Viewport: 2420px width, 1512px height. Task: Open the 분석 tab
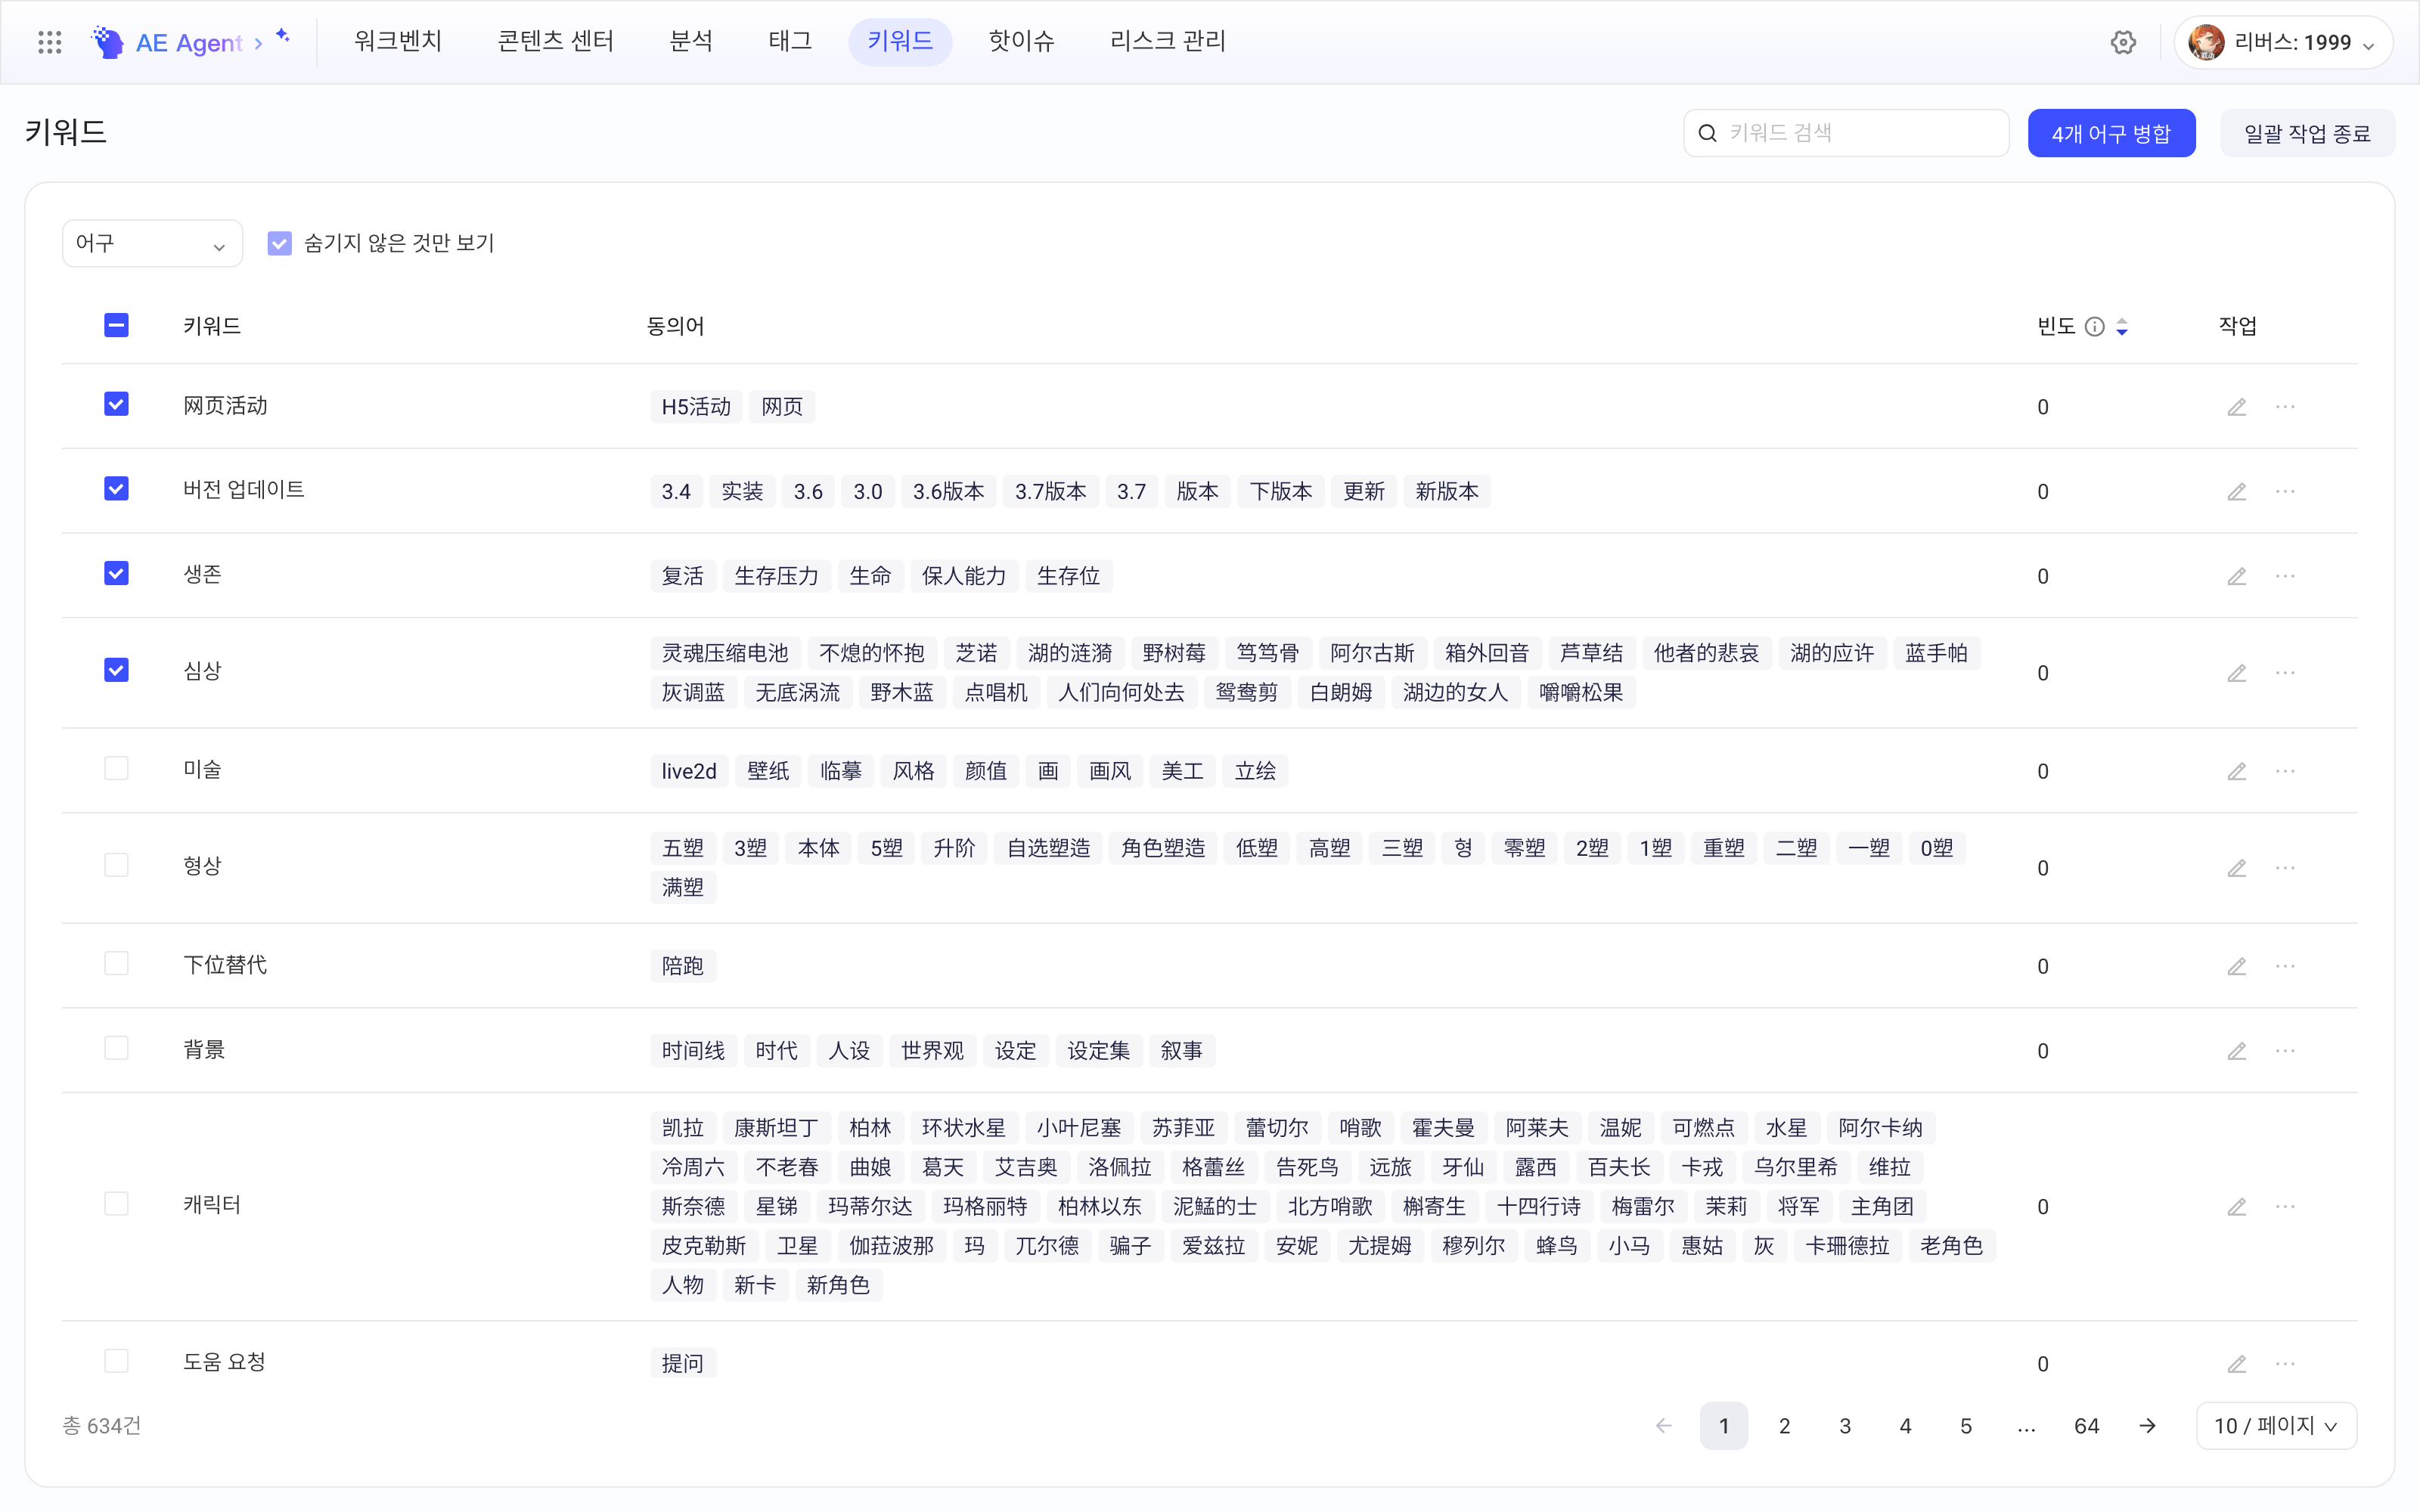(691, 41)
